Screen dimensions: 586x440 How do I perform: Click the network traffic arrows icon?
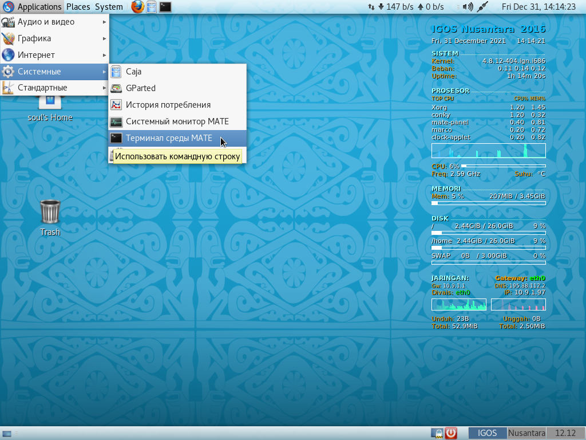click(371, 7)
